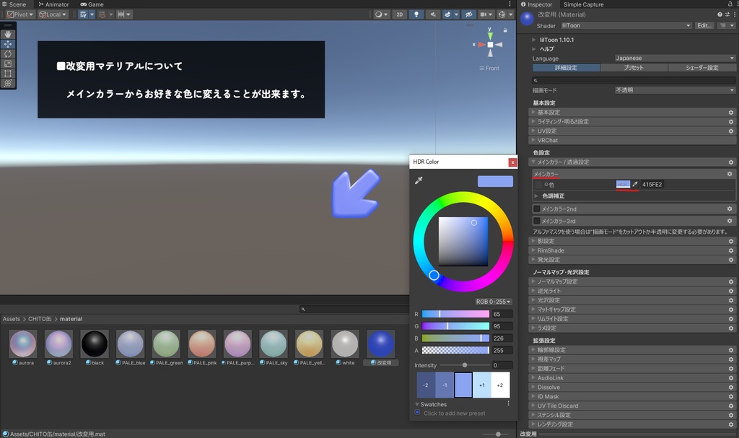
Task: Open gear menu for メインカラー row
Action: tap(730, 174)
